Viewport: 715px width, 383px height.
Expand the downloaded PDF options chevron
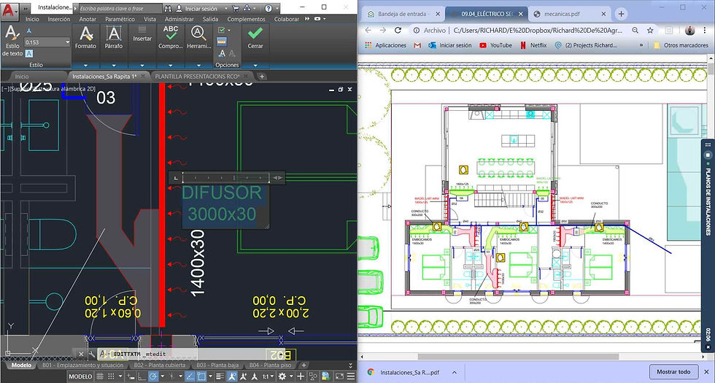pos(454,372)
